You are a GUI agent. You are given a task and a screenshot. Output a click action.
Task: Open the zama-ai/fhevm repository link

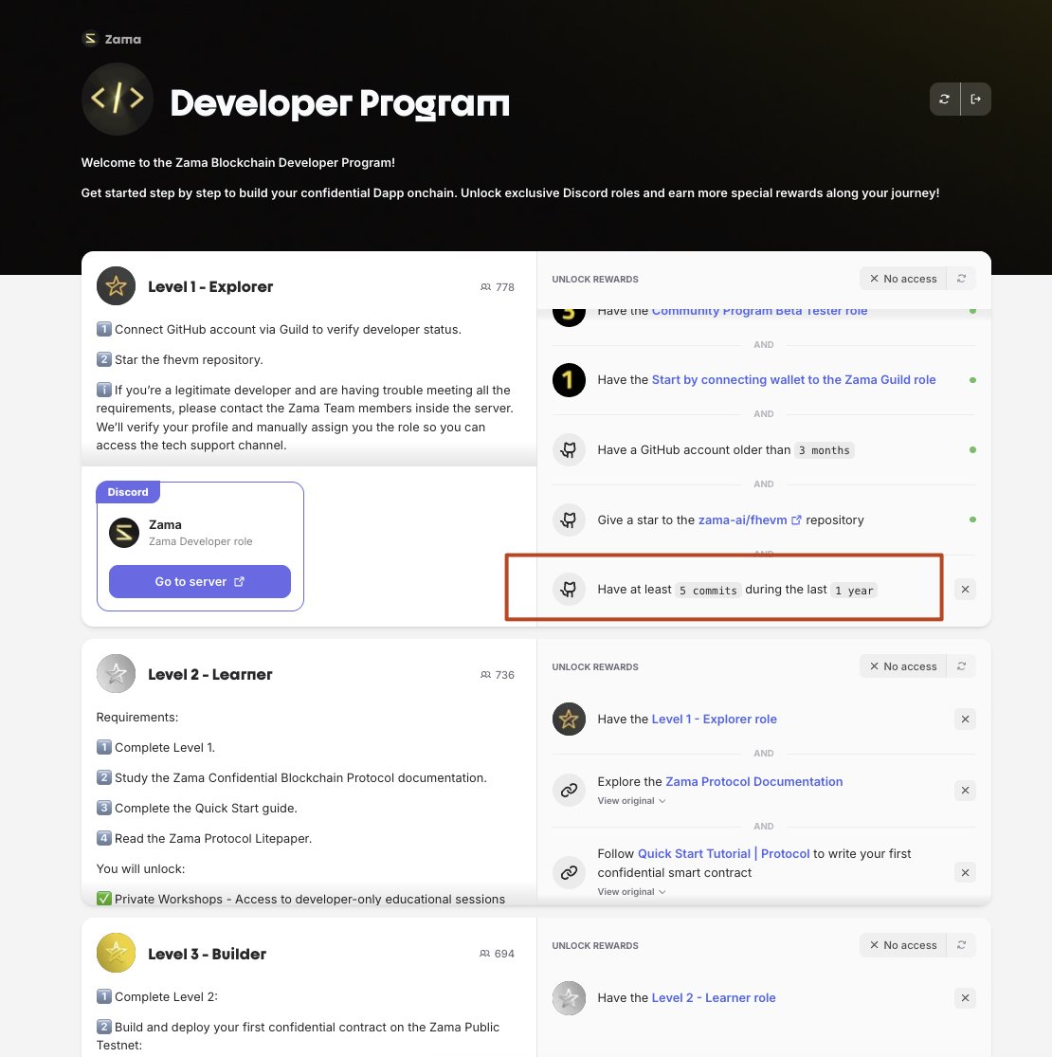[750, 519]
